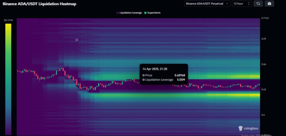Image resolution: width=286 pixels, height=136 pixels.
Task: Click the small square cursor marker on heatmap
Action: click(77, 40)
